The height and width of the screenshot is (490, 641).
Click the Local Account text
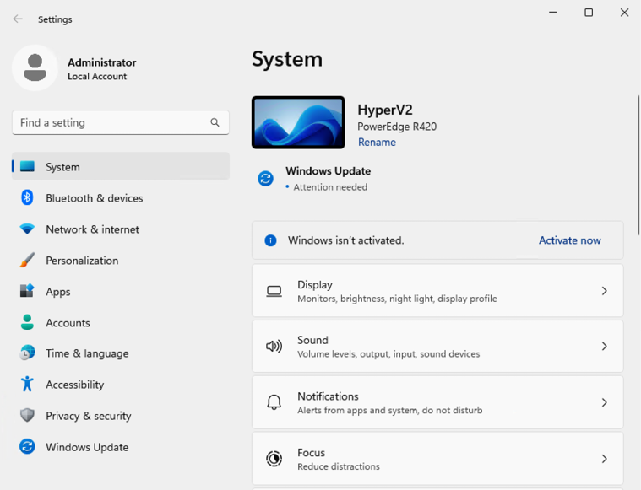point(97,77)
